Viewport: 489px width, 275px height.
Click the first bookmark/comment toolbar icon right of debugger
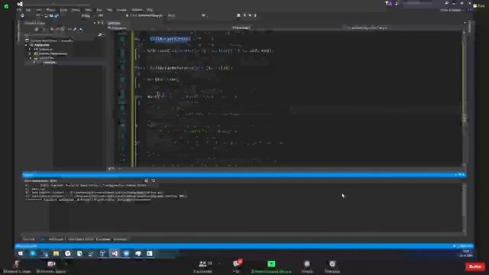click(238, 15)
